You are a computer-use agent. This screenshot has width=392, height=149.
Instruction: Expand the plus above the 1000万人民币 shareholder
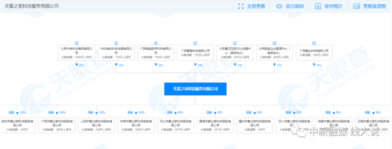point(76,43)
